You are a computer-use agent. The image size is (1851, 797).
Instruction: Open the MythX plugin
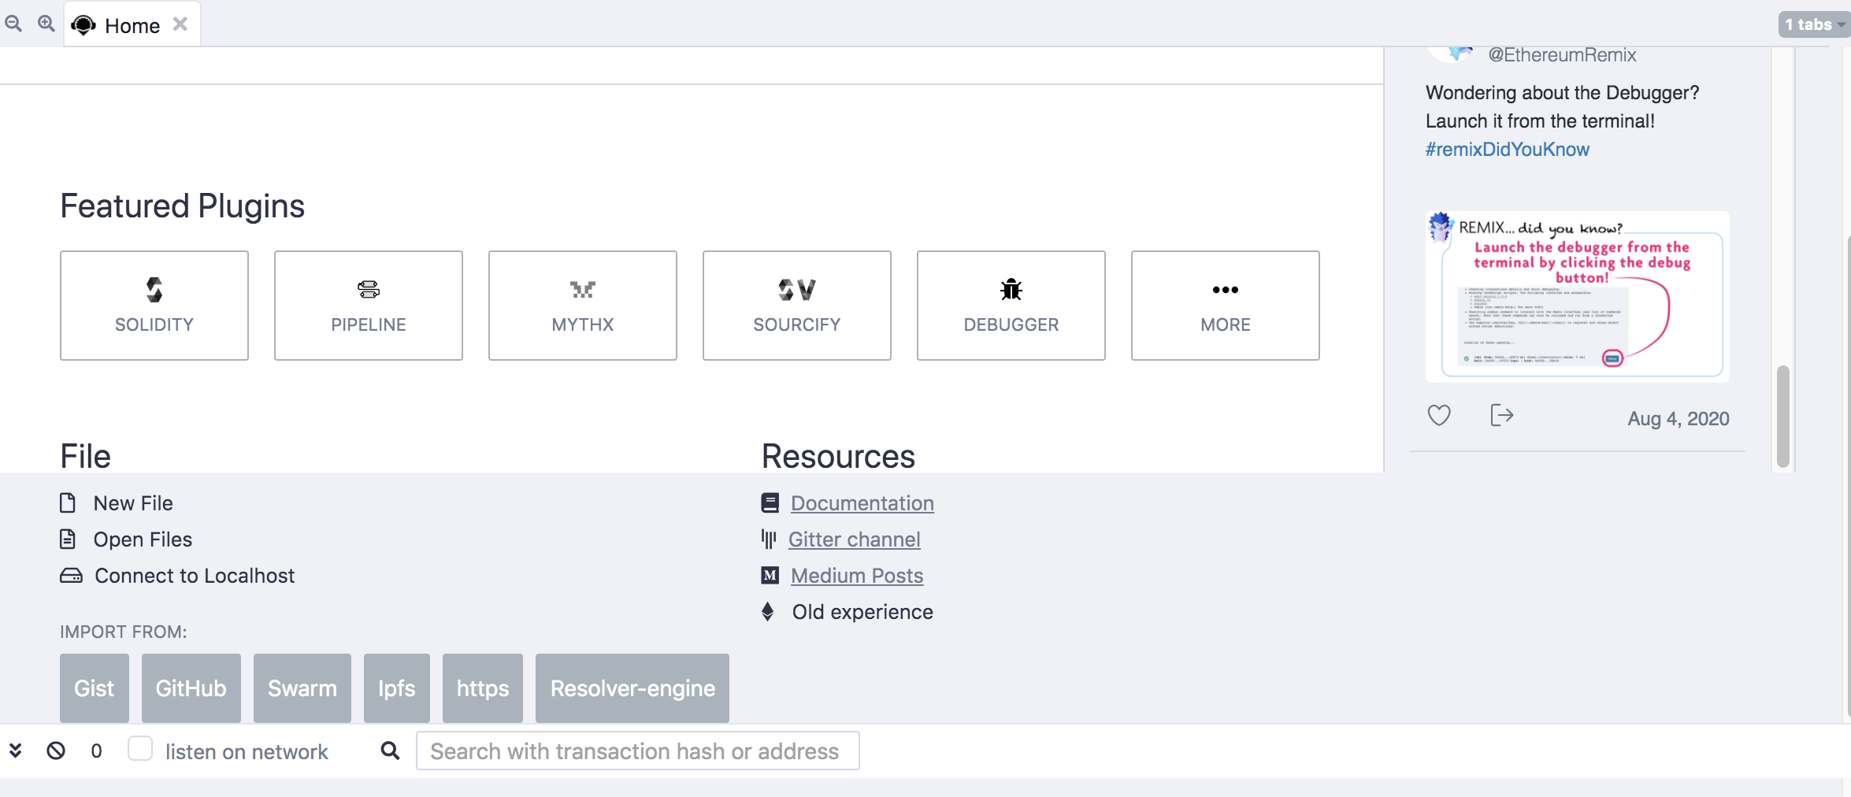pyautogui.click(x=583, y=306)
